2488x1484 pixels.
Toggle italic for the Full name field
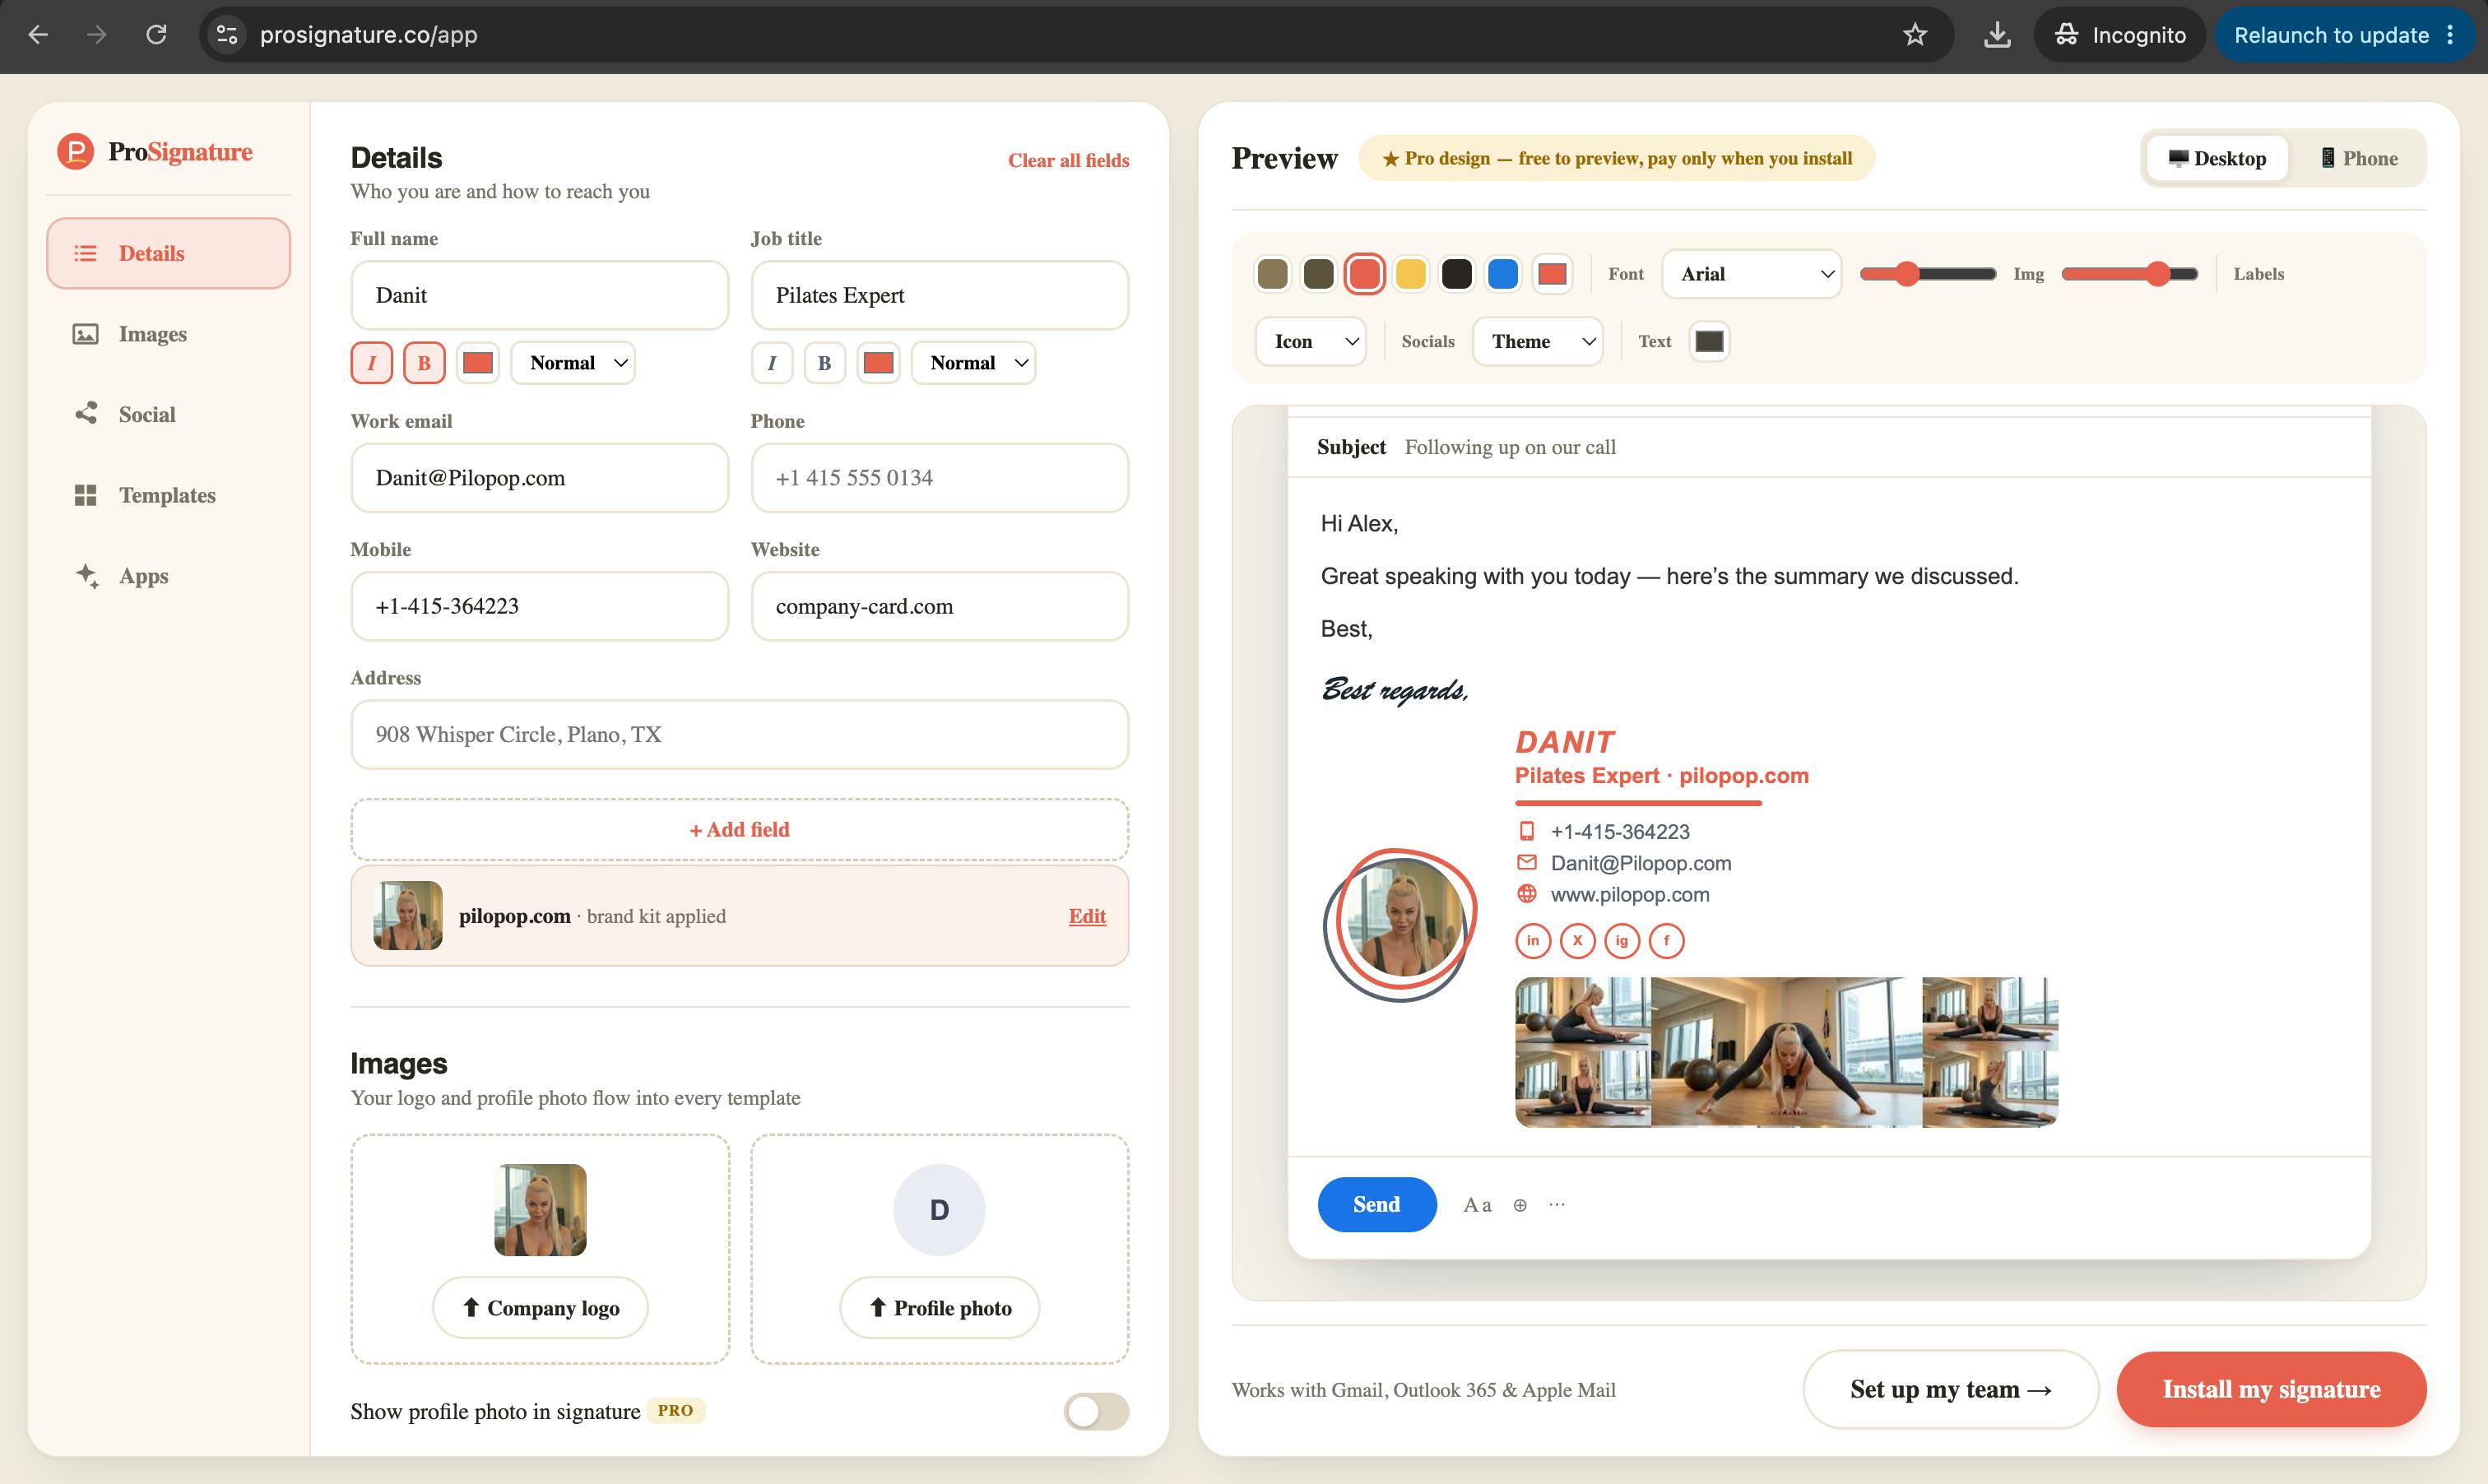point(372,363)
